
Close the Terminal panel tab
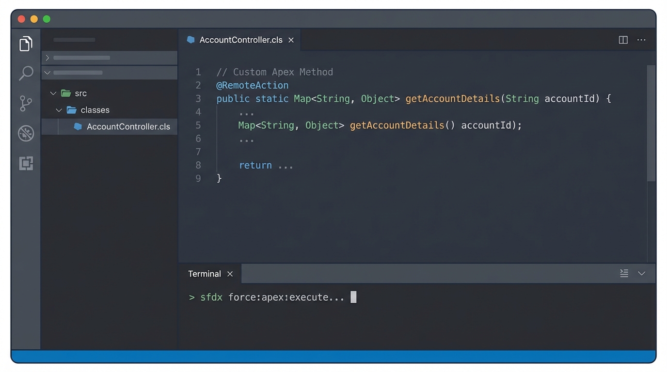[230, 274]
